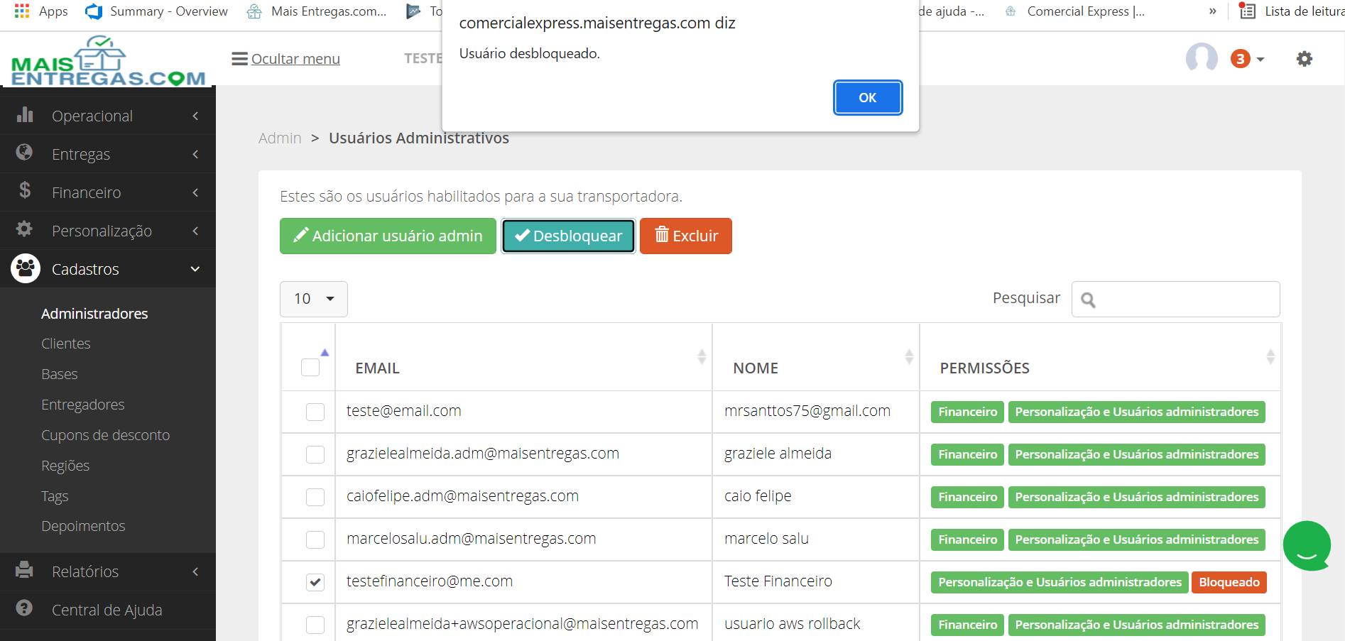The image size is (1345, 641).
Task: Select Administradores submenu item
Action: tap(94, 314)
